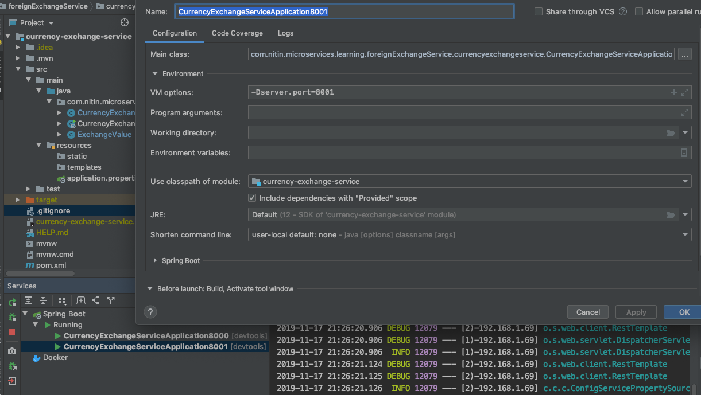Collapse the Spring Boot node arrow in Services

[25, 314]
